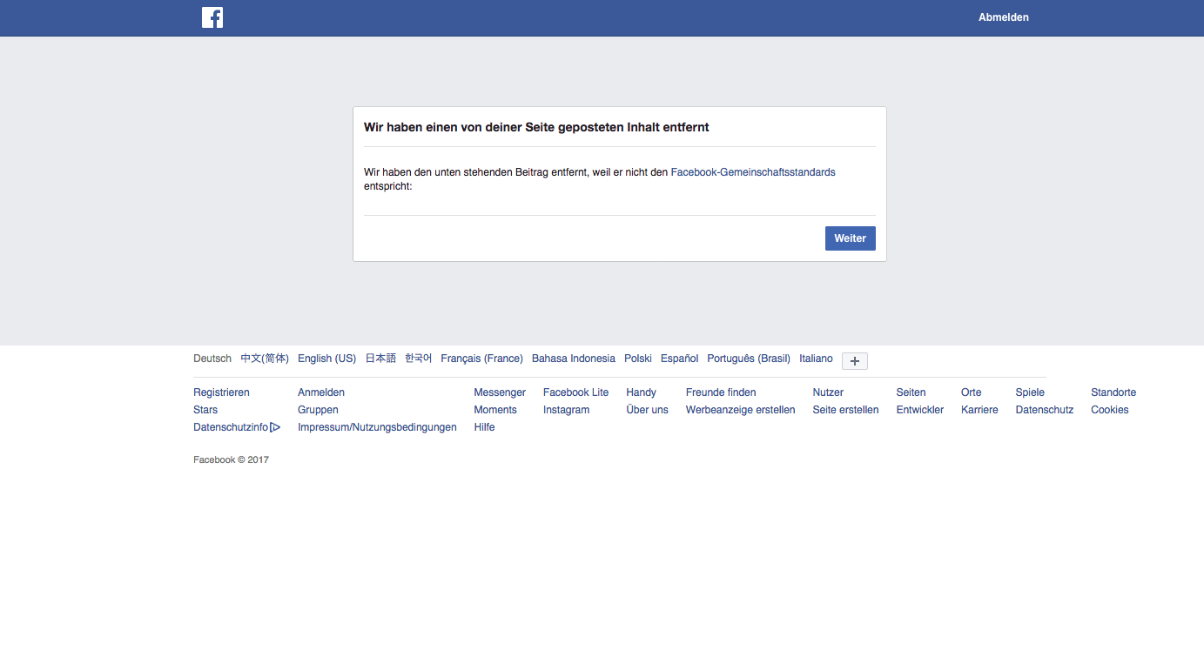Switch language to 日本語
Image resolution: width=1204 pixels, height=657 pixels.
coord(380,359)
